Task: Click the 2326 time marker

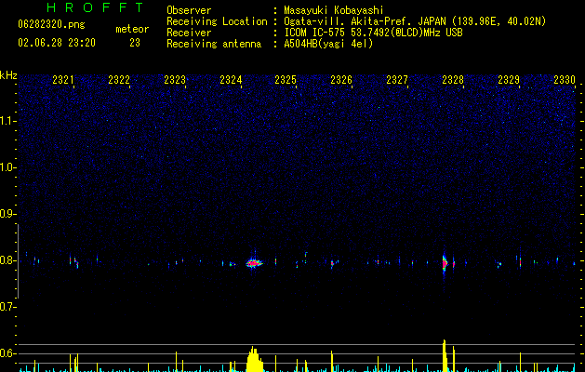Action: (x=341, y=79)
